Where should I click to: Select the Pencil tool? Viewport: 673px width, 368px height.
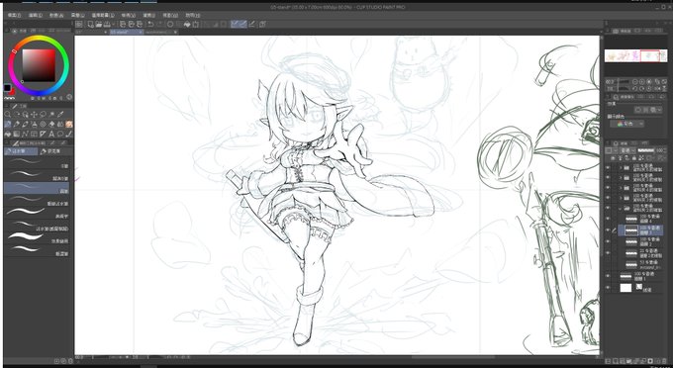[17, 125]
